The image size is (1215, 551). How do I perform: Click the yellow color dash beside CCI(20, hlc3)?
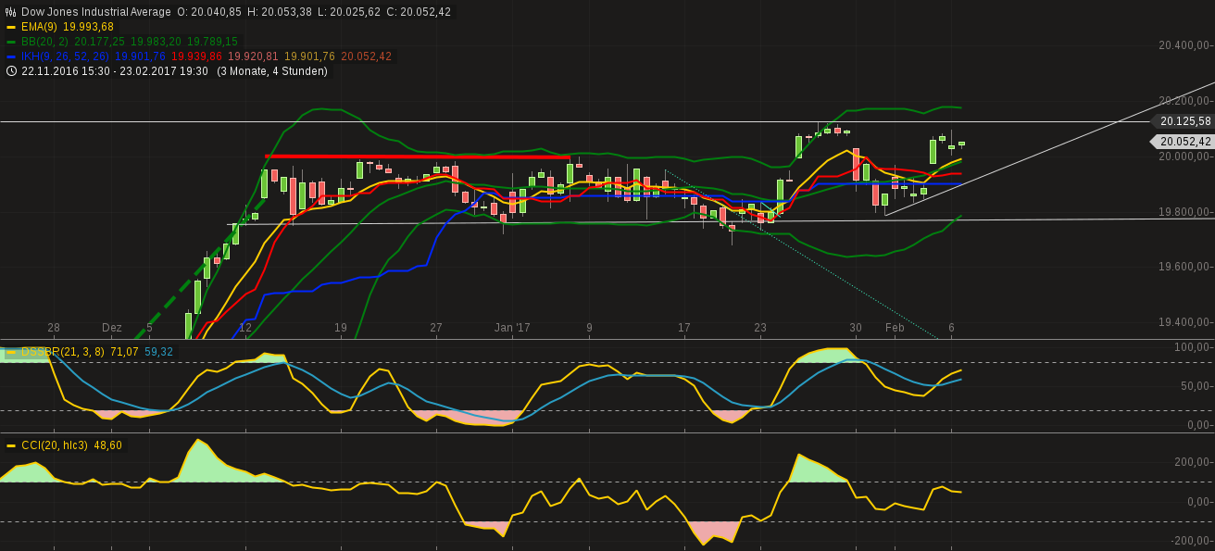9,445
